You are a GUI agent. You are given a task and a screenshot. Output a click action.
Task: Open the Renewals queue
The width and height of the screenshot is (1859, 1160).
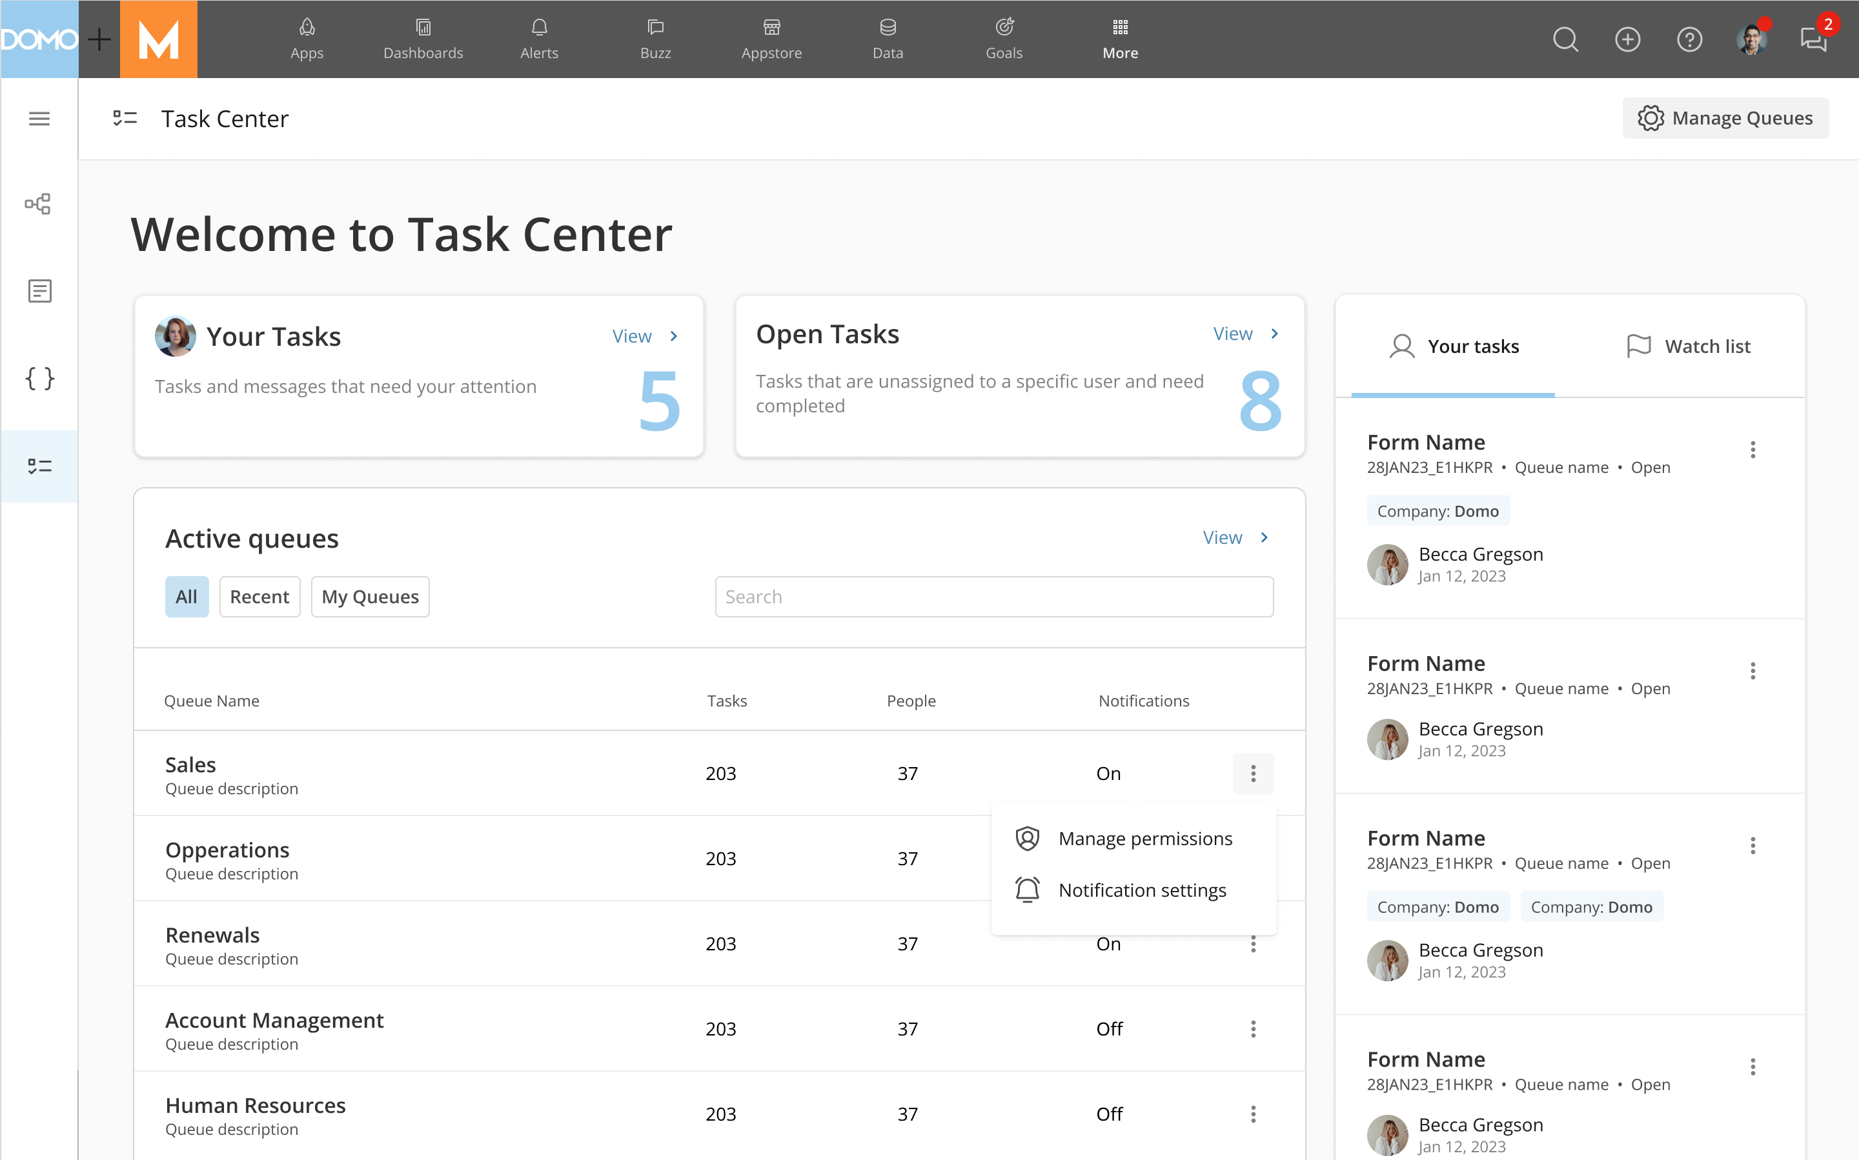[719, 944]
